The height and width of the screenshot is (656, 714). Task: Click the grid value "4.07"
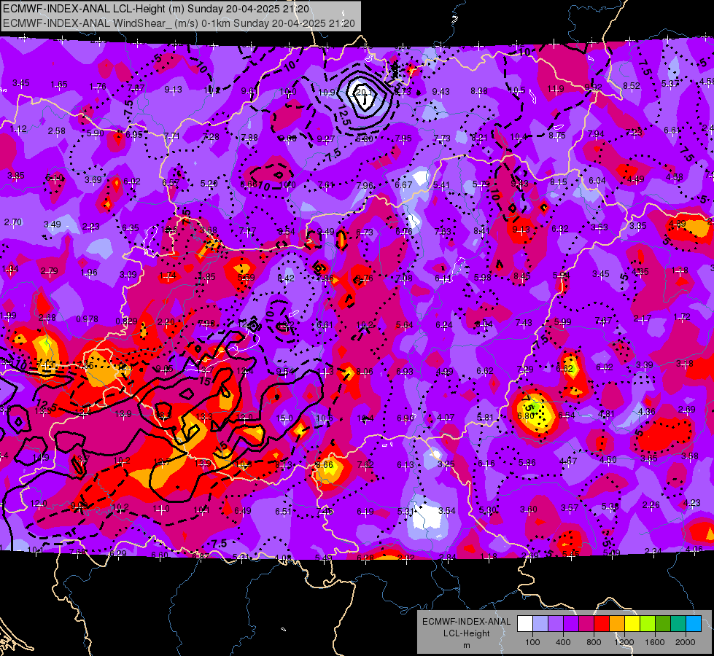coord(446,418)
